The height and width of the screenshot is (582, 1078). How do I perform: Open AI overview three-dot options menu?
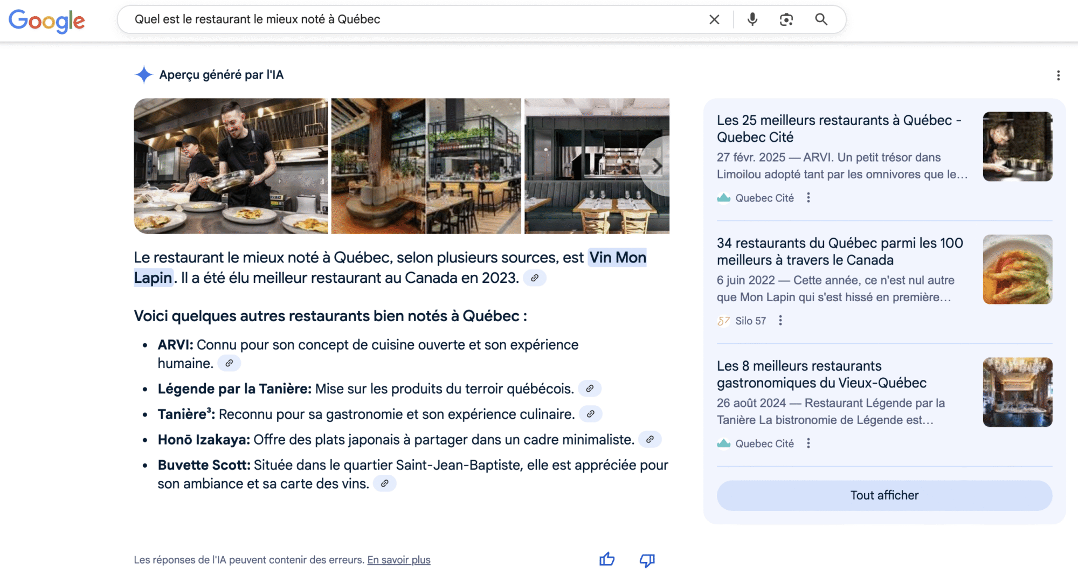pos(1058,75)
